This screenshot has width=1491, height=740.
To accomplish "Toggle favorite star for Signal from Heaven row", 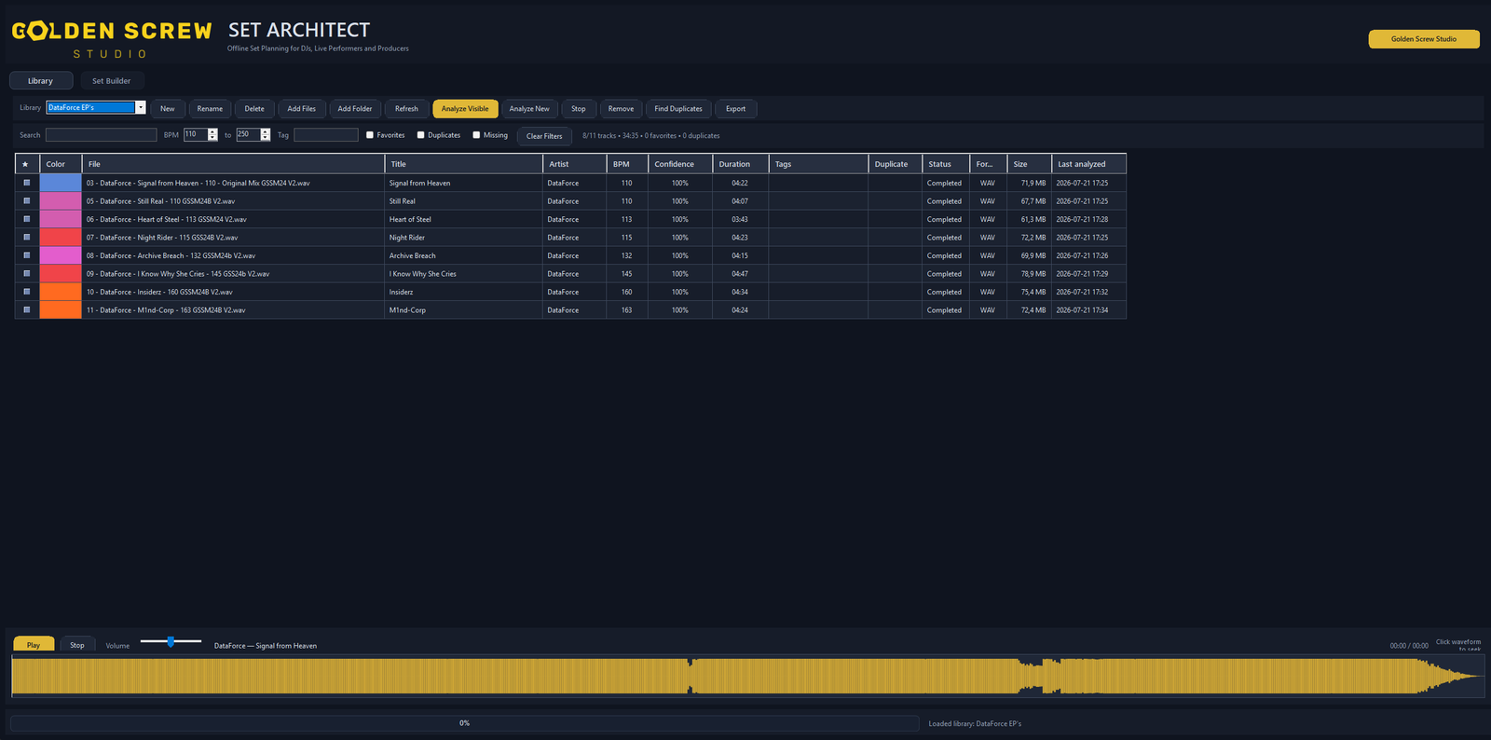I will coord(27,183).
